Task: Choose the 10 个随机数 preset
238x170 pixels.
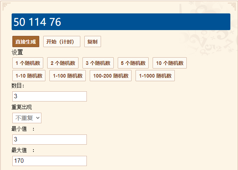Action: pyautogui.click(x=170, y=63)
